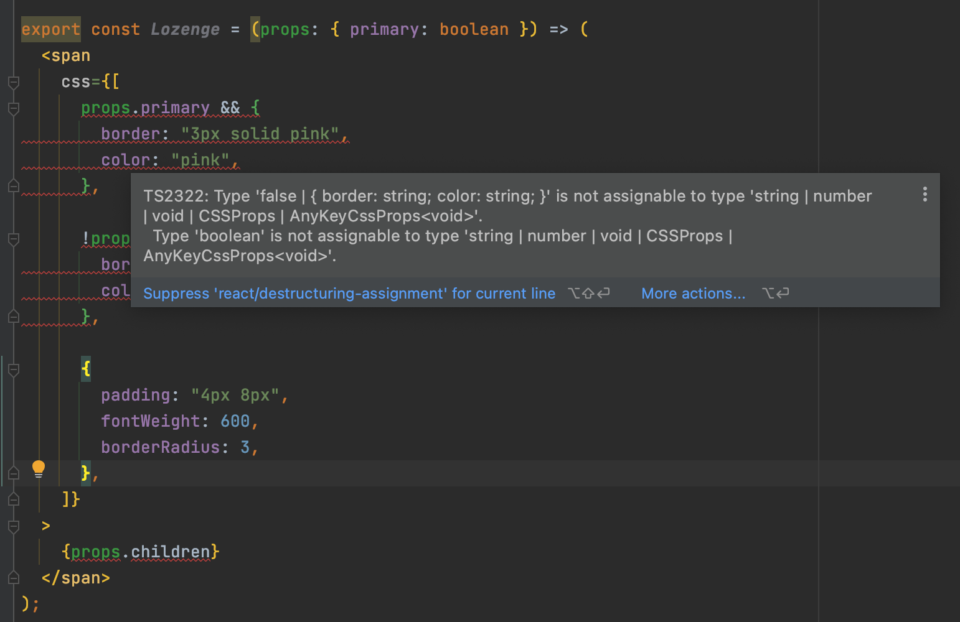The width and height of the screenshot is (960, 622).
Task: Click the fold end marker beside the lightbulb line
Action: 14,473
